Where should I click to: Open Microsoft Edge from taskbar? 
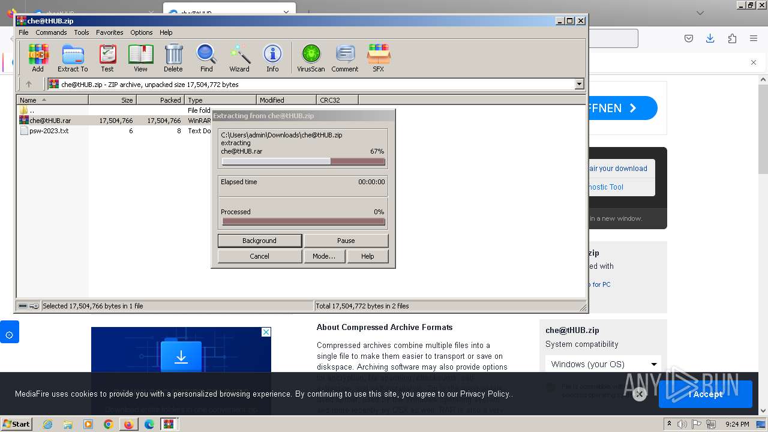[149, 424]
